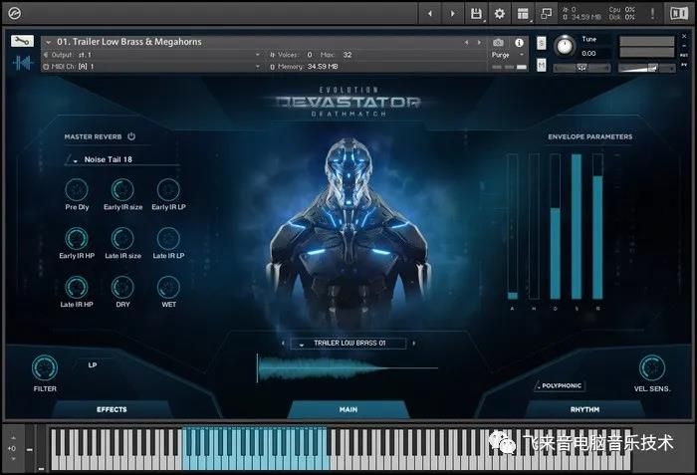Click the Decay envelope slider
This screenshot has height=475, width=697.
[556, 227]
